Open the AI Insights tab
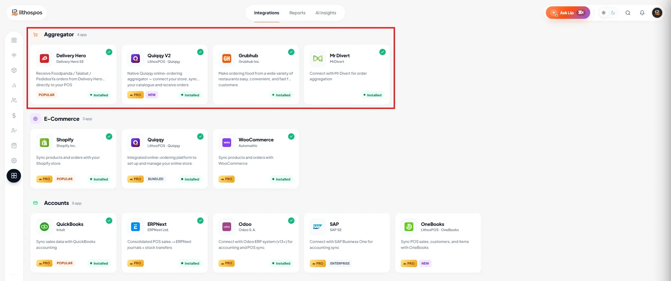Image resolution: width=671 pixels, height=281 pixels. tap(326, 13)
